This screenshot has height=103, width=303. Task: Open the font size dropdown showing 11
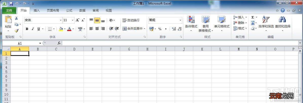click(x=73, y=20)
